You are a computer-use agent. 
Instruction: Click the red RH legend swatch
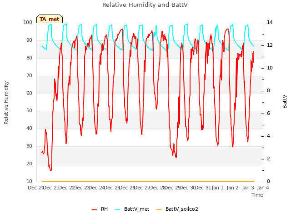[x=94, y=210]
